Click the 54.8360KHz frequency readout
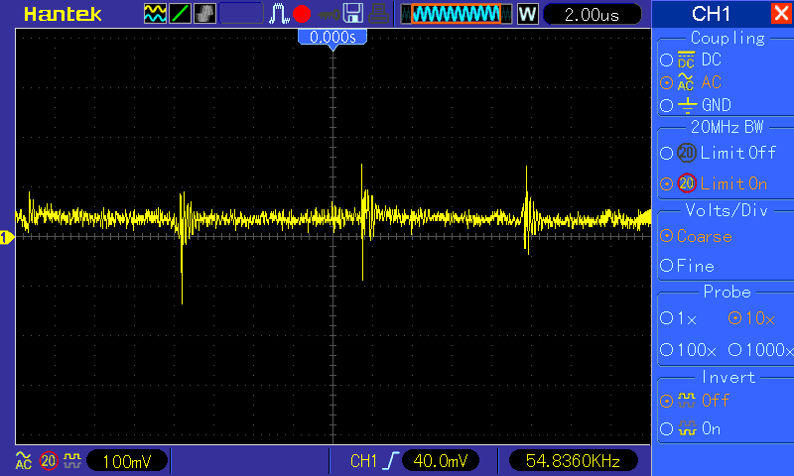The image size is (794, 476). click(x=573, y=461)
